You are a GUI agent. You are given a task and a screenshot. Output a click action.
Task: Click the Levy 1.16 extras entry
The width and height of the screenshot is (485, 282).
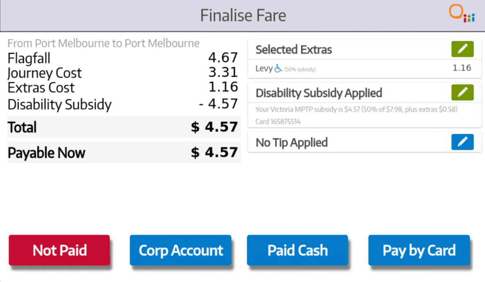tap(364, 69)
